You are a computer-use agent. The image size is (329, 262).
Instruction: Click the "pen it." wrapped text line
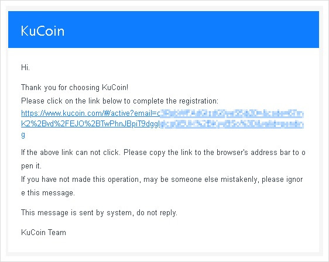[x=31, y=166]
